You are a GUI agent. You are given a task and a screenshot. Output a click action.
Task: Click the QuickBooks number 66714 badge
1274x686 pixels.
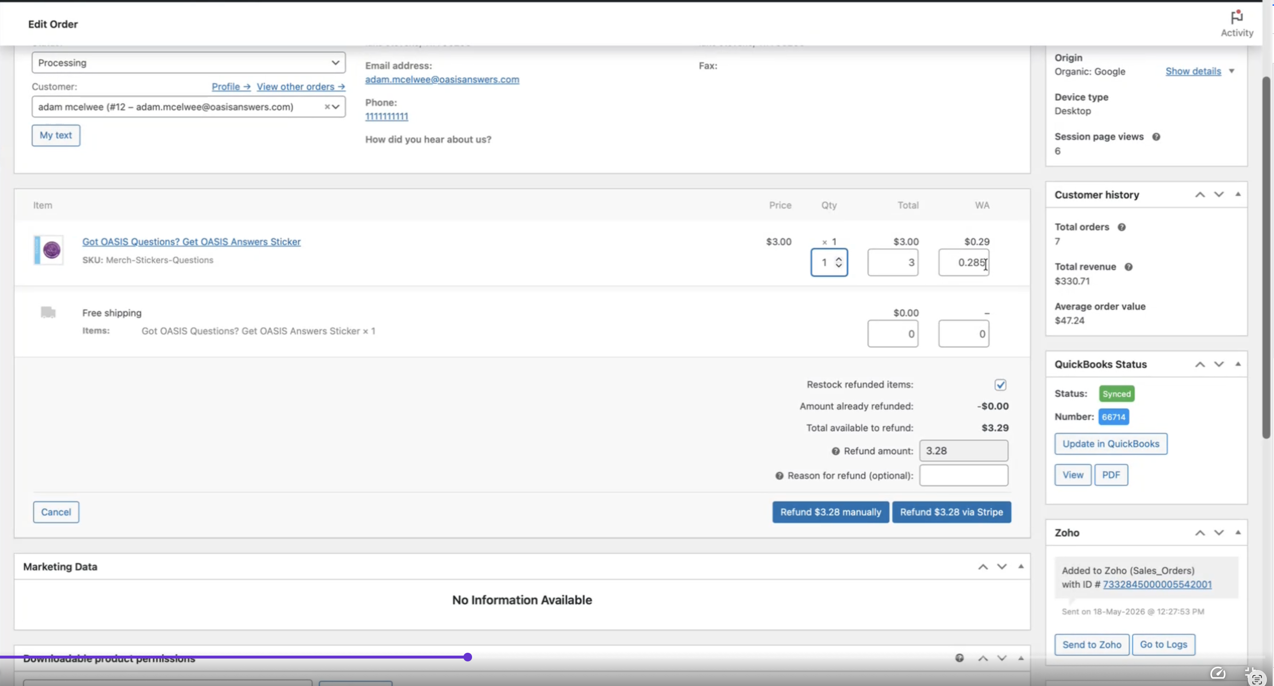(x=1113, y=417)
